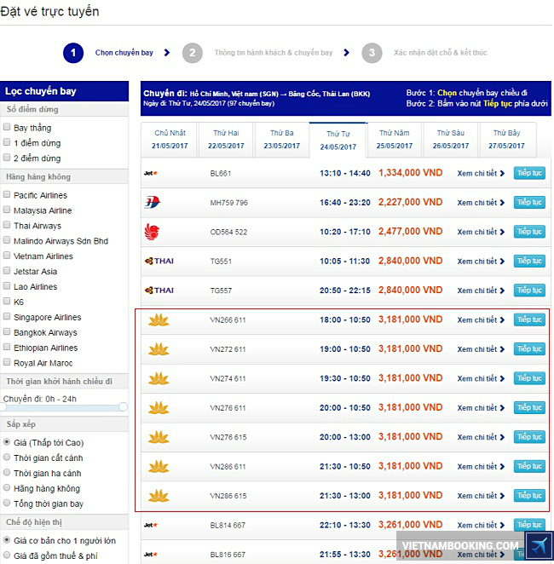Click Vietnam Airlines lotus logo for VN286 615

point(159,496)
